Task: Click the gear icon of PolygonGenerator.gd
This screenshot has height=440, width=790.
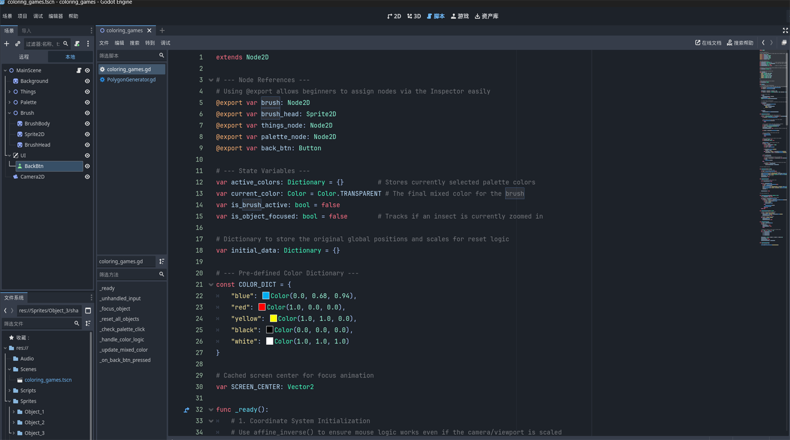Action: [x=102, y=80]
